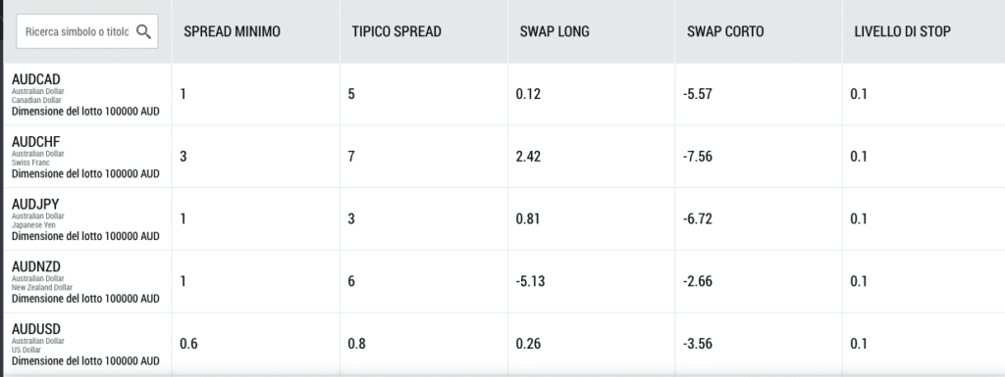
Task: Click AUDUSD typical spread value 0.8
Action: (356, 344)
